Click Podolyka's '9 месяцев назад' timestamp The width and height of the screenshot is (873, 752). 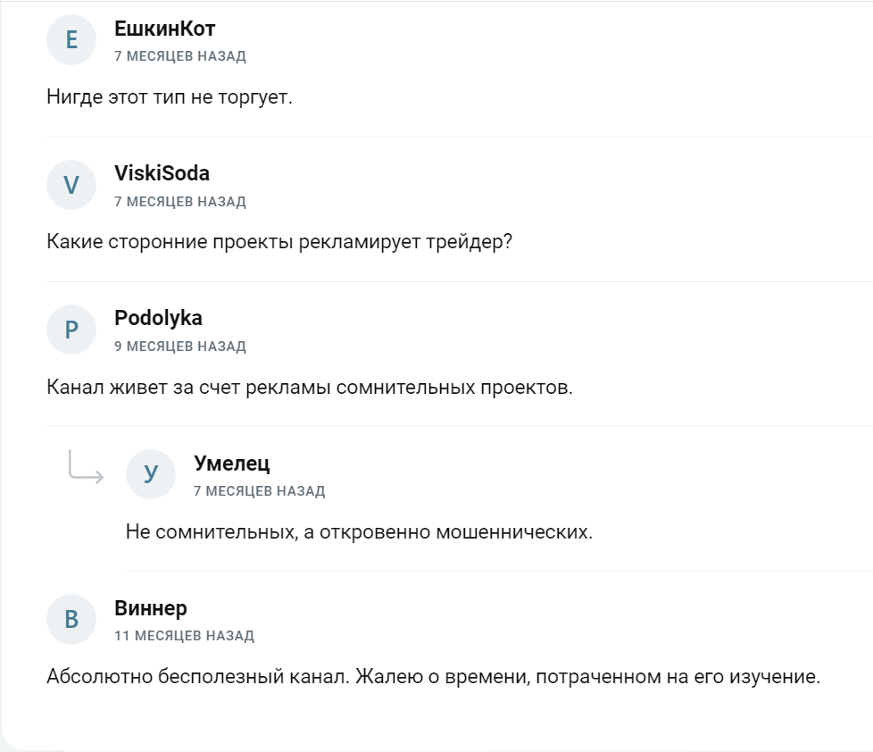click(179, 347)
